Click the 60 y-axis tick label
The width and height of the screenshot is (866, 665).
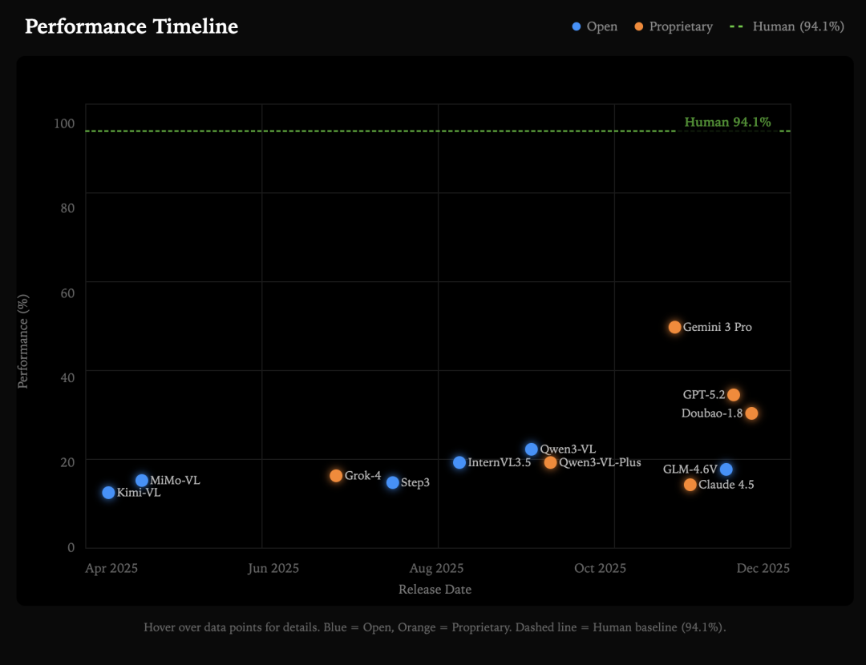(67, 293)
